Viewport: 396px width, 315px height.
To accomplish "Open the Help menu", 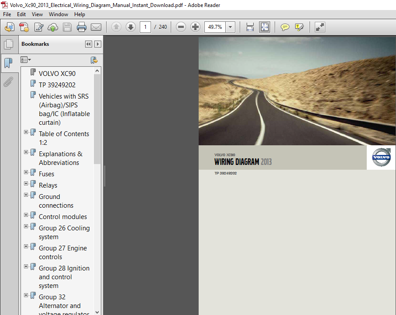I will pos(79,14).
